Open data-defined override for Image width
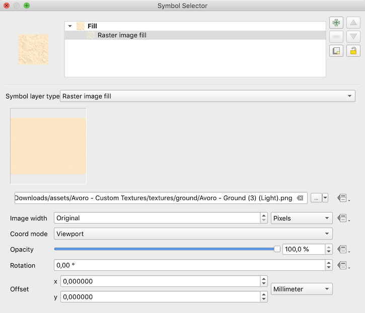This screenshot has height=313, width=365. click(343, 218)
